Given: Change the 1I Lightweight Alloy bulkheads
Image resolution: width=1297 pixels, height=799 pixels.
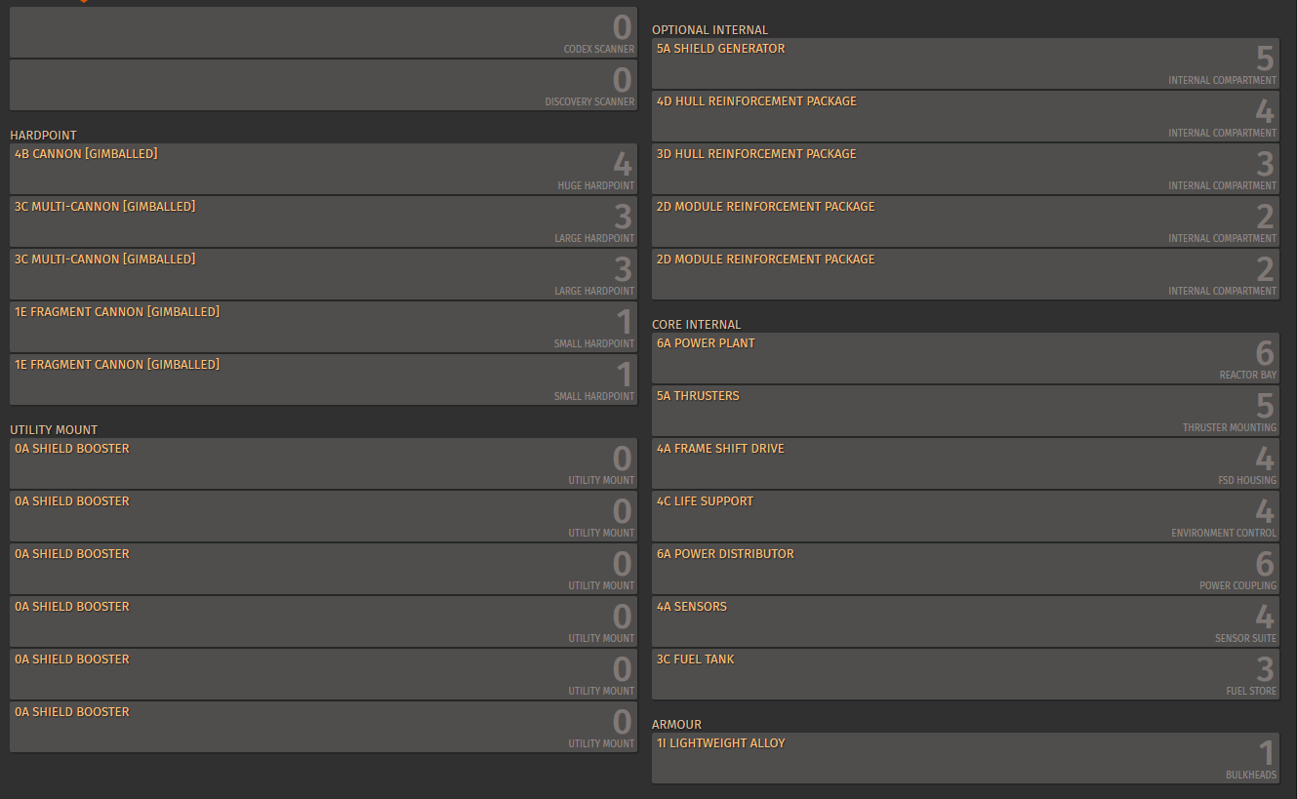Looking at the screenshot, I should [965, 758].
